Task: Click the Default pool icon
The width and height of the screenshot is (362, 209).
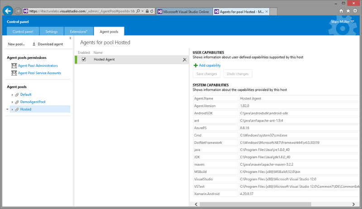Action: coord(17,94)
